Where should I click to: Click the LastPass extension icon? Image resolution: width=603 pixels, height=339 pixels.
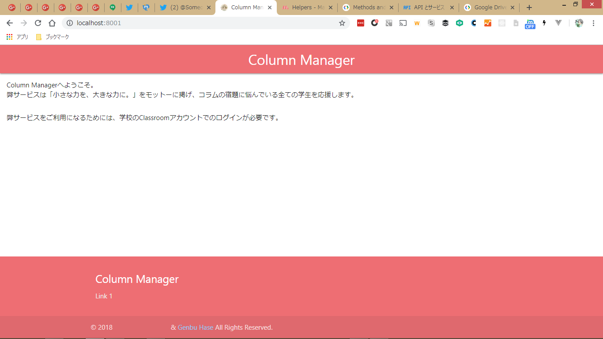pos(361,23)
